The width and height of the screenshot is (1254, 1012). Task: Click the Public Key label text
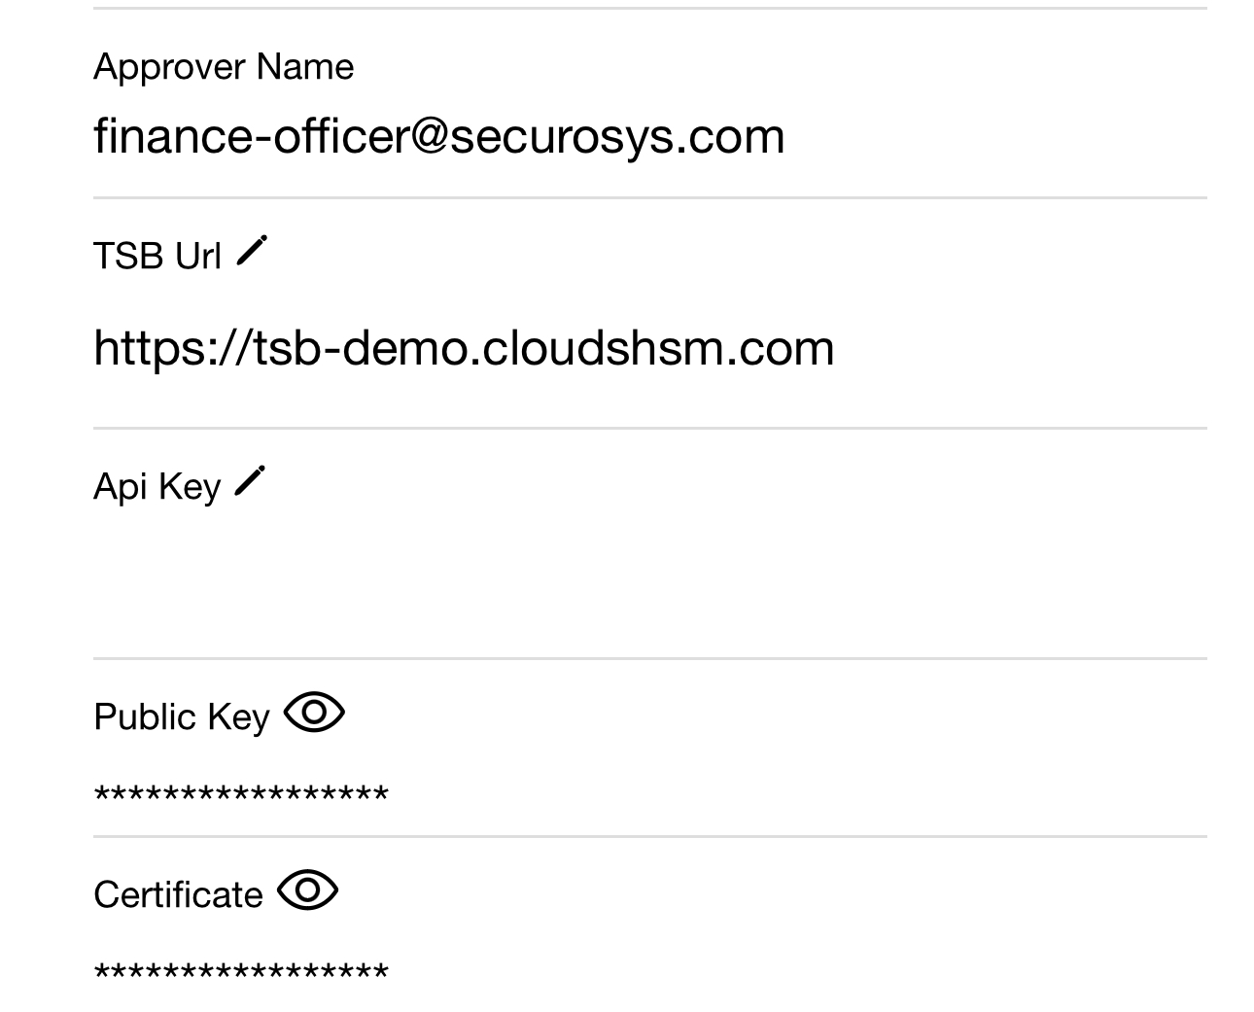(182, 717)
